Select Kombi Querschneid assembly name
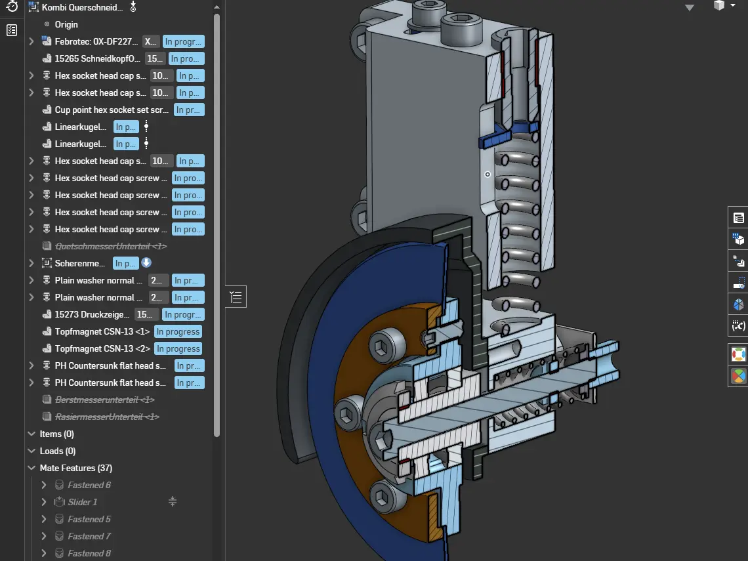Image resolution: width=748 pixels, height=561 pixels. pyautogui.click(x=82, y=7)
